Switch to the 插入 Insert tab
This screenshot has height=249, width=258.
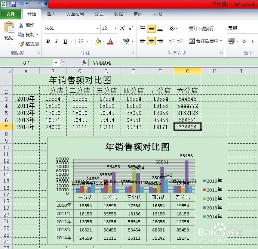51,14
